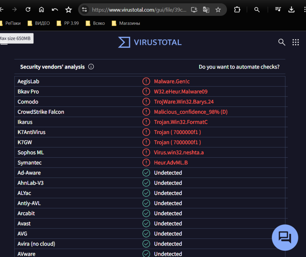The width and height of the screenshot is (306, 257).
Task: Open the chat support bubble
Action: click(x=285, y=237)
